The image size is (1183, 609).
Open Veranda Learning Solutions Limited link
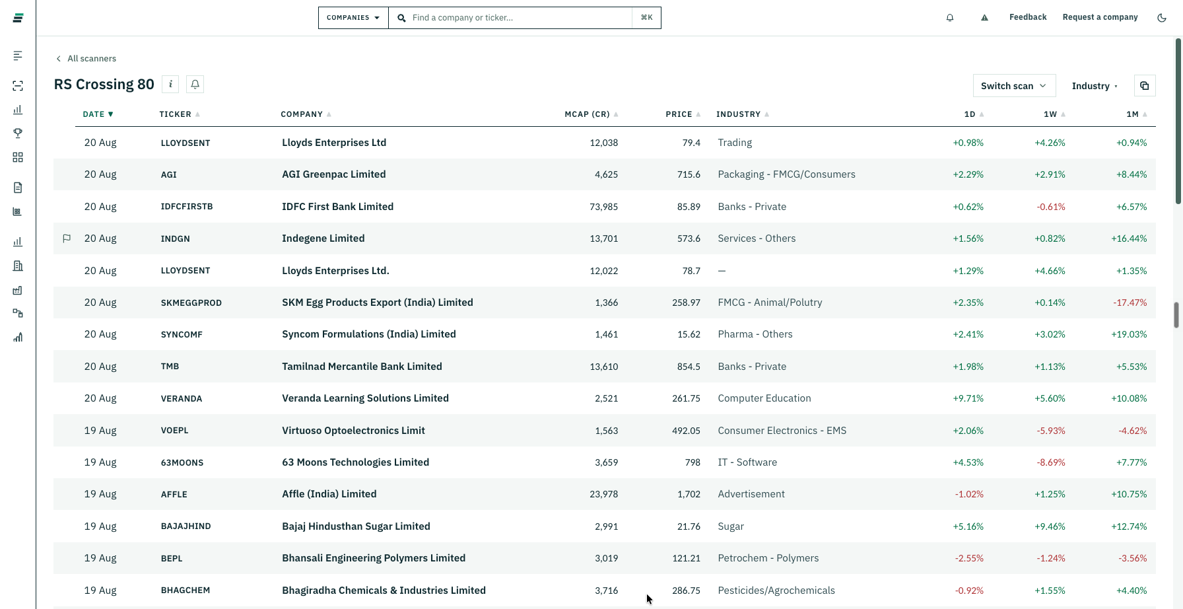click(x=366, y=398)
